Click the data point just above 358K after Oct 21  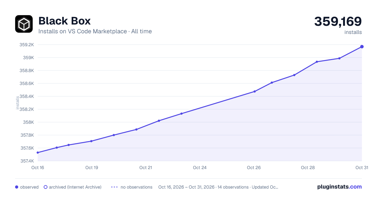159,121
